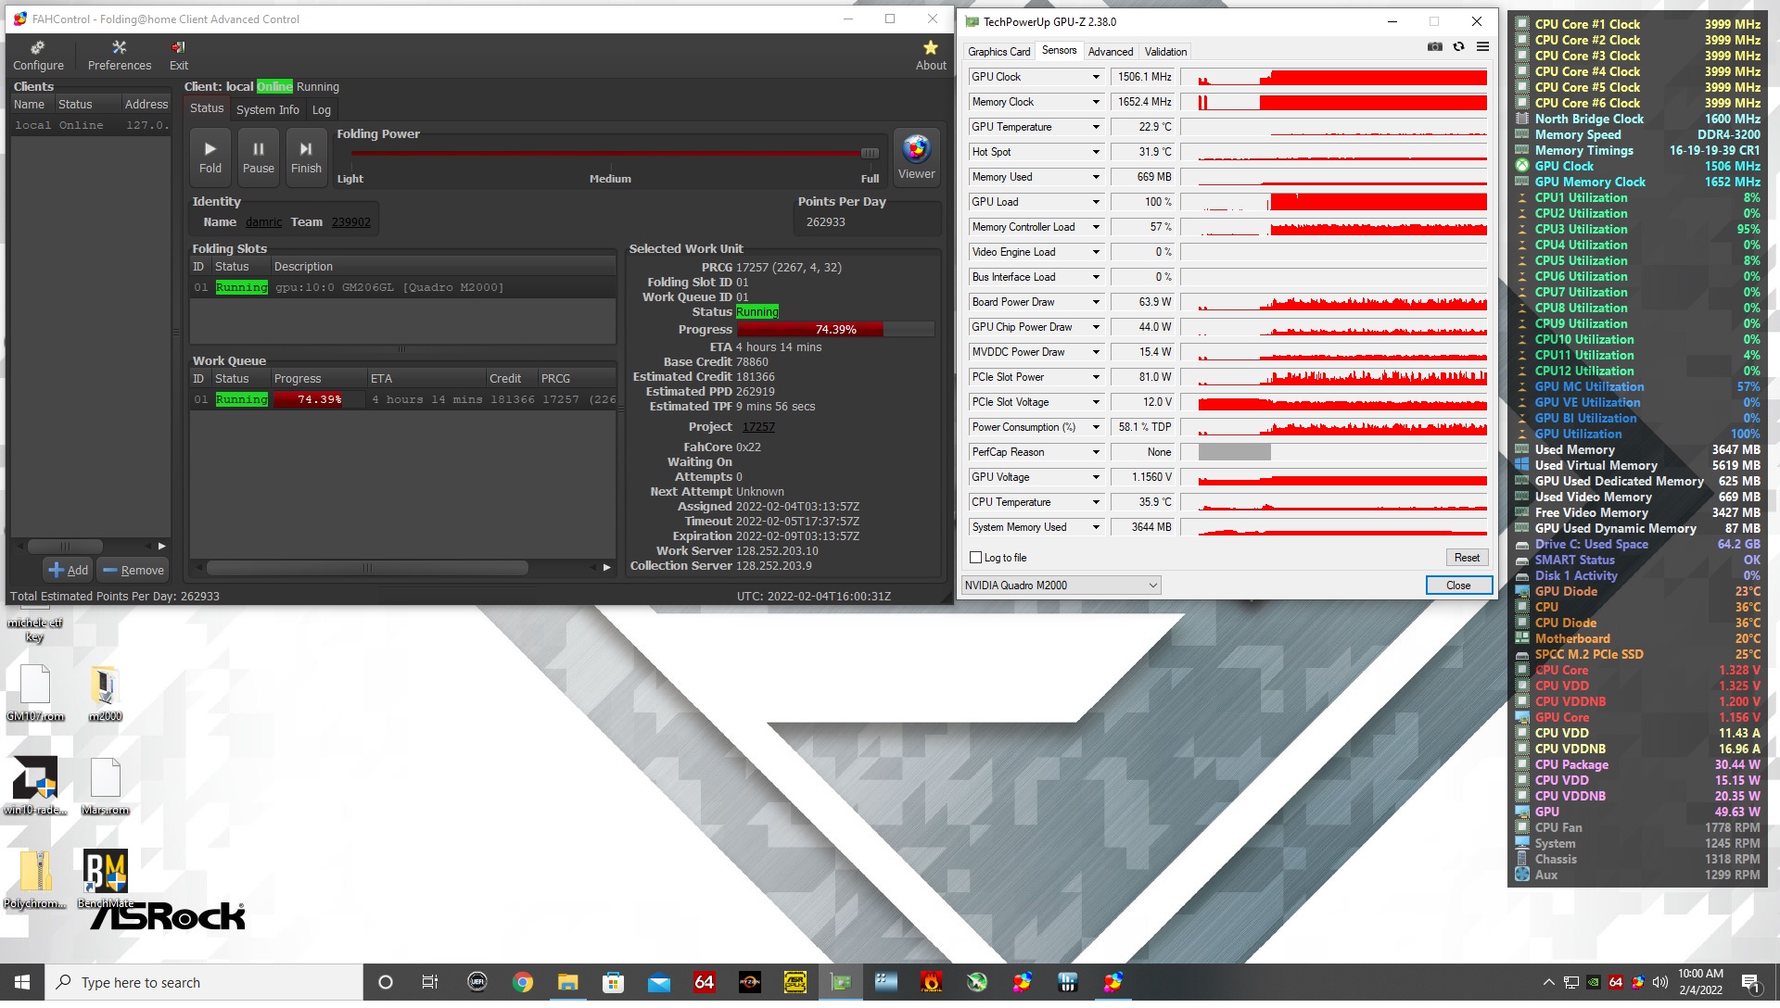The height and width of the screenshot is (1008, 1780).
Task: Click the GPU Clock value 1506.1 MHz
Action: (x=1144, y=77)
